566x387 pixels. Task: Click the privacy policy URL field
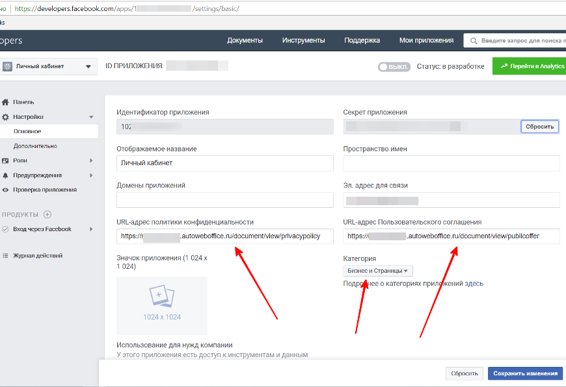point(225,236)
